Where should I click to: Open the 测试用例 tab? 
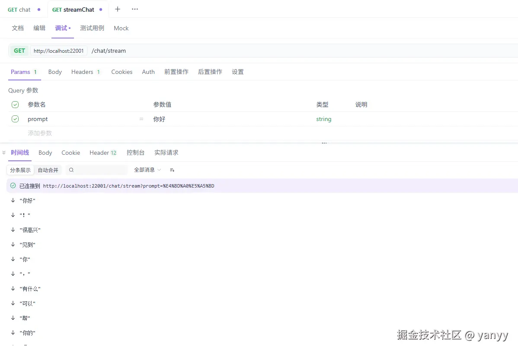click(x=92, y=28)
